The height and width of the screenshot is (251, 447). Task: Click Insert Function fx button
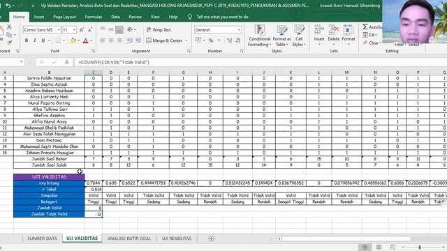tap(67, 62)
